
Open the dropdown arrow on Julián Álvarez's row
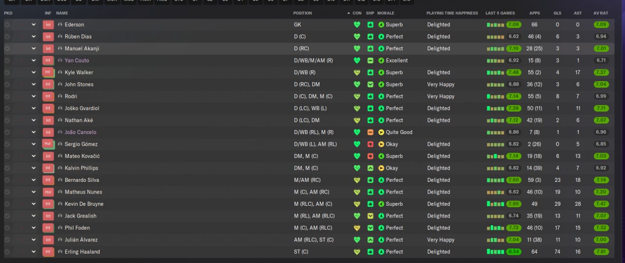click(x=34, y=240)
